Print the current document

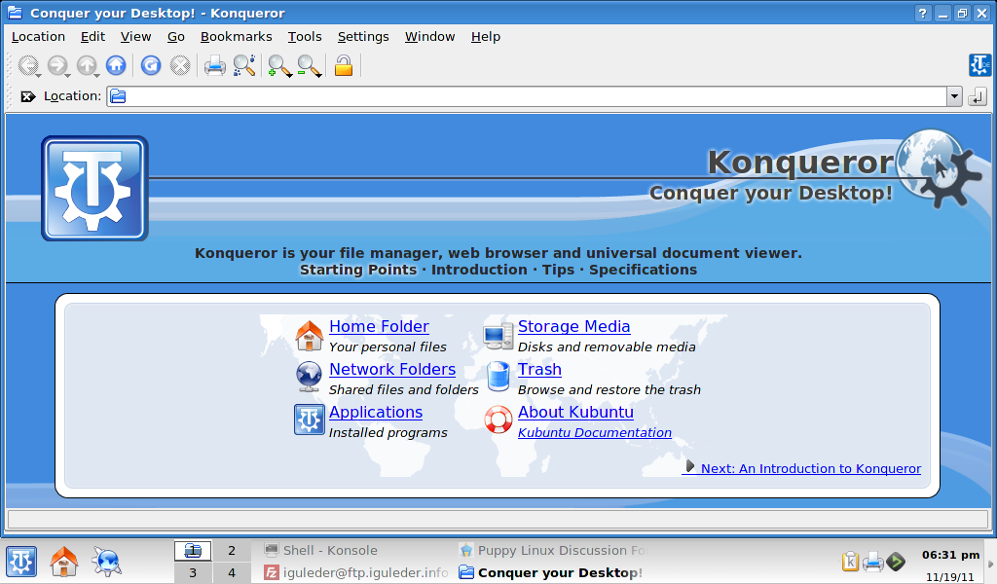pyautogui.click(x=215, y=65)
